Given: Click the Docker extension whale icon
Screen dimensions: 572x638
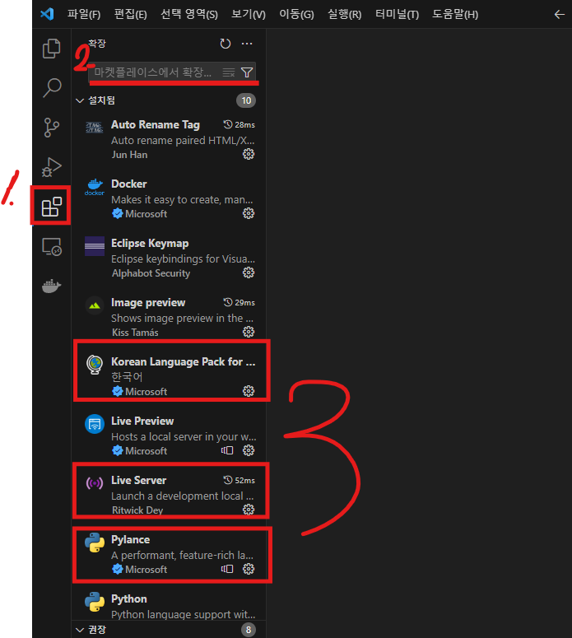Looking at the screenshot, I should point(95,187).
